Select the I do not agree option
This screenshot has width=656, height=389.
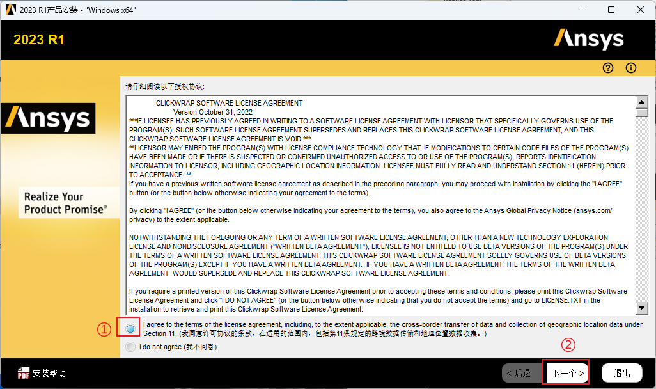[x=130, y=347]
